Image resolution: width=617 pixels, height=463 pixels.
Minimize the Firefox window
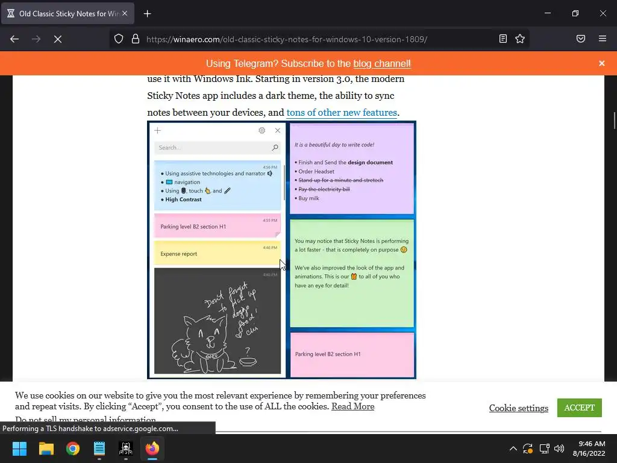[x=547, y=13]
